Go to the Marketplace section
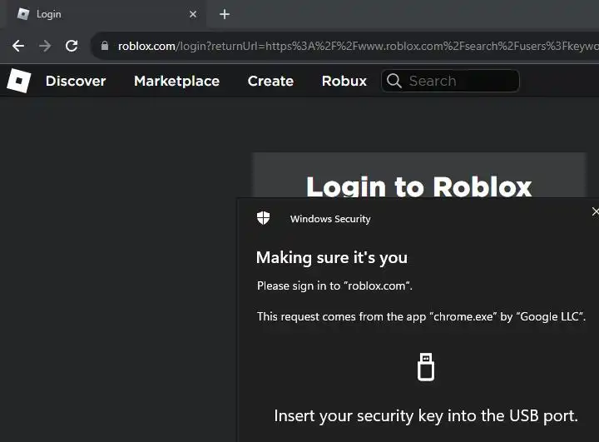This screenshot has height=442, width=599. click(176, 81)
